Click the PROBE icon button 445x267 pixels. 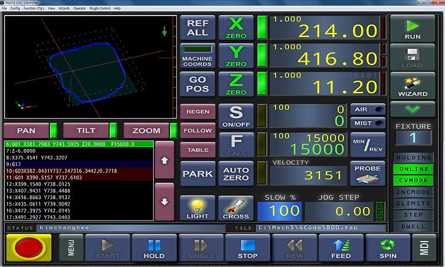pos(368,174)
